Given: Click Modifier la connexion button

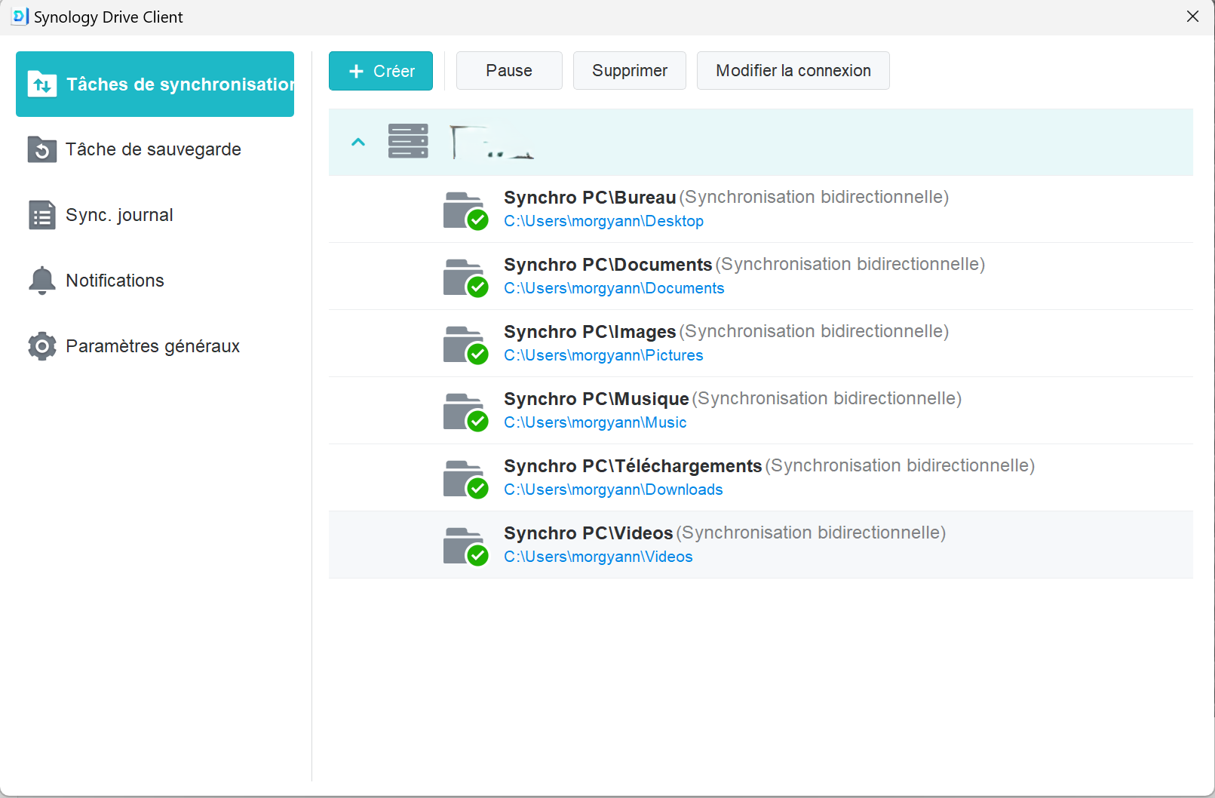Looking at the screenshot, I should 793,71.
